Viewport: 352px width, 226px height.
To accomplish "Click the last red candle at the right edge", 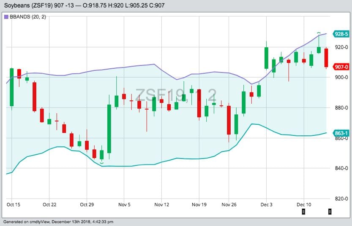I will (x=326, y=58).
